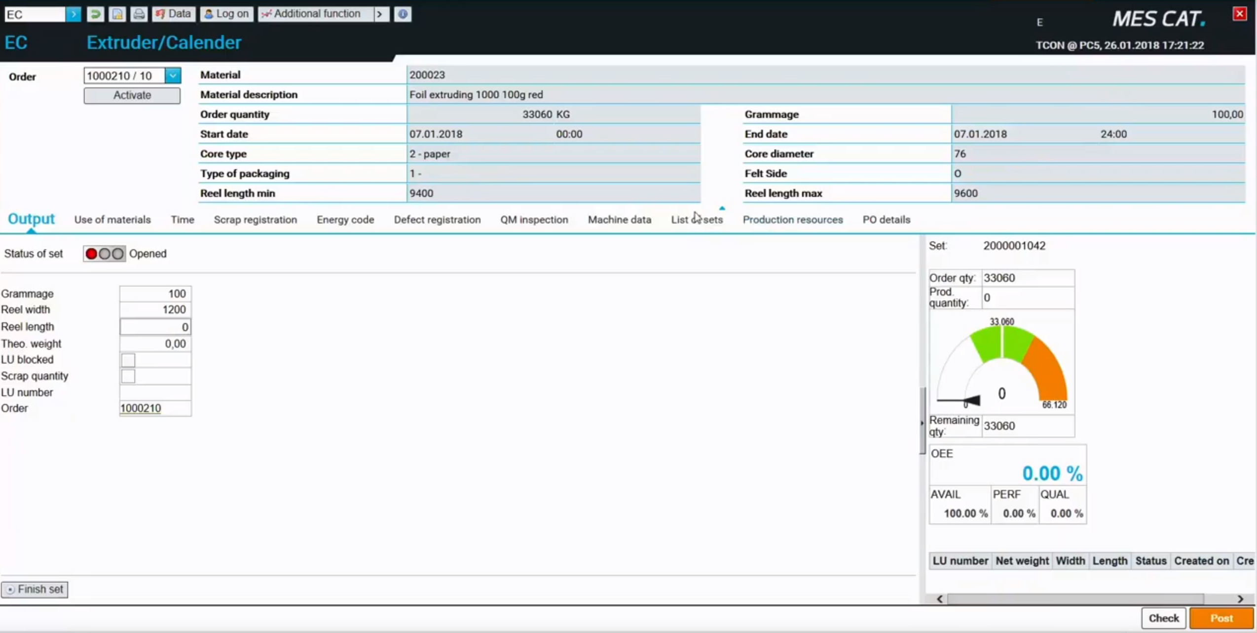
Task: Click the right arrow of the horizontal scrollbar
Action: [x=1241, y=598]
